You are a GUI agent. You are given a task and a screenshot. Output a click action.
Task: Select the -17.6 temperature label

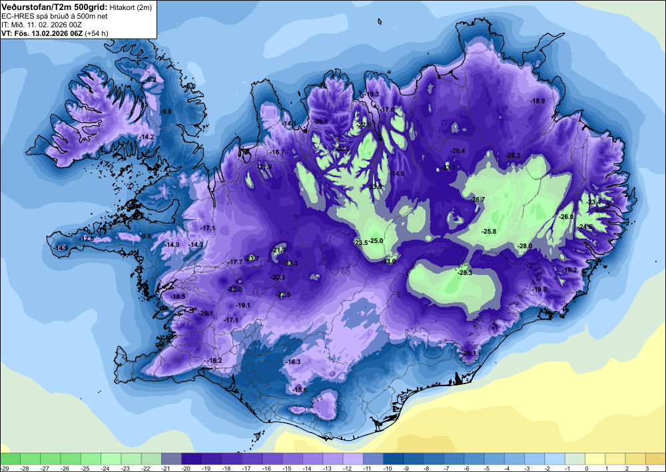point(388,110)
